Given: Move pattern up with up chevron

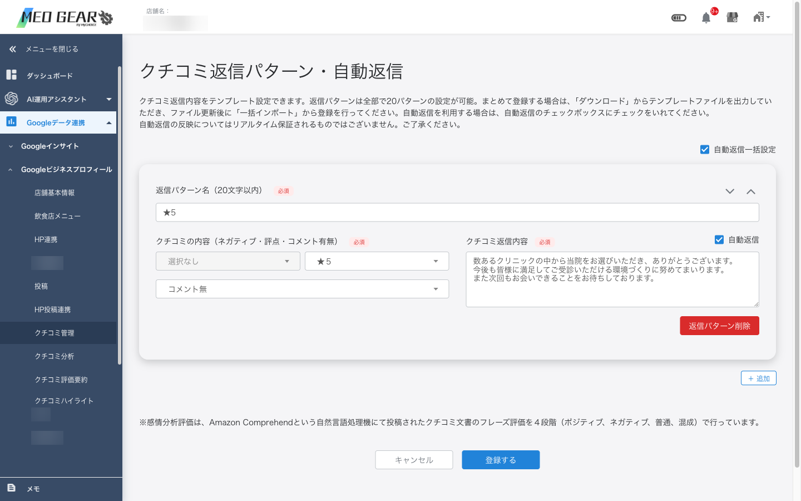Looking at the screenshot, I should pos(751,191).
